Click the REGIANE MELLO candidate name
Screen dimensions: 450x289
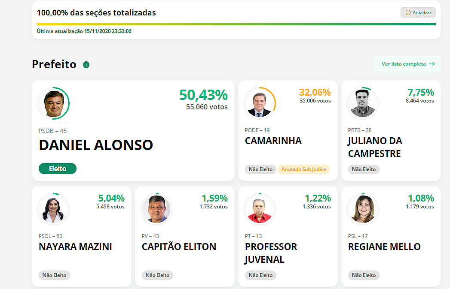coord(384,247)
